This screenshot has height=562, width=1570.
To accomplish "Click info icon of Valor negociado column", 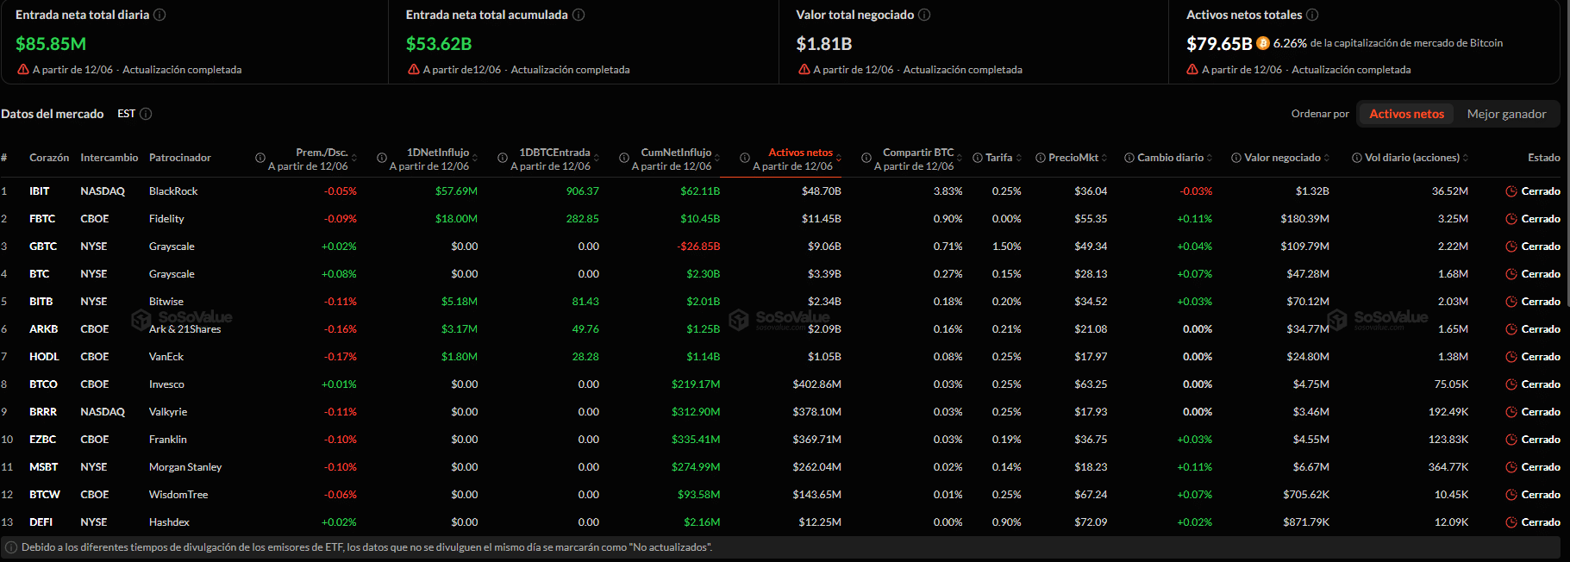I will 1236,158.
